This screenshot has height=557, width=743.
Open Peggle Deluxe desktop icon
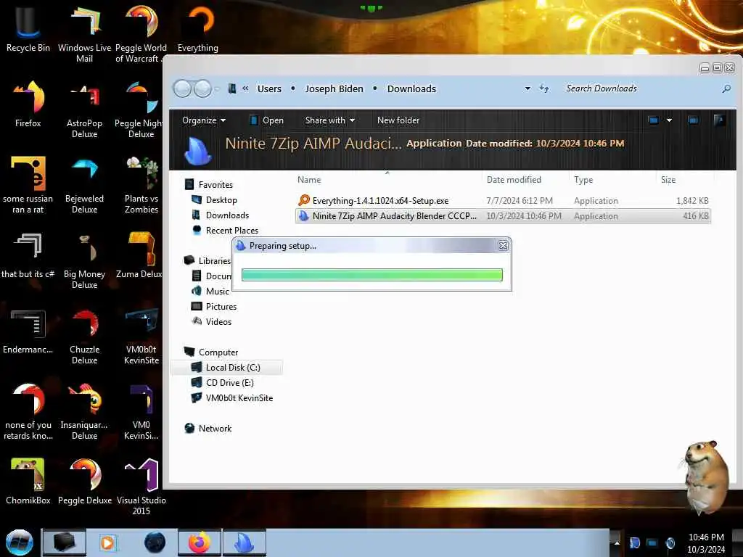coord(84,481)
